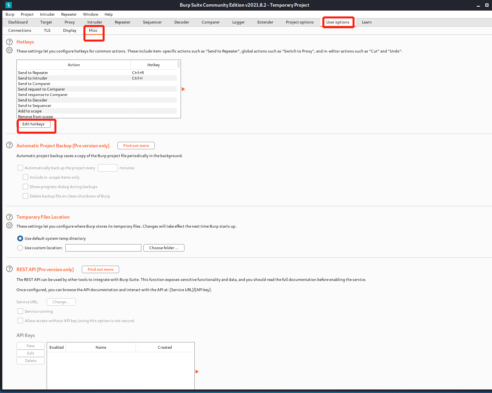Click the New API key button
The width and height of the screenshot is (492, 393).
(31, 346)
